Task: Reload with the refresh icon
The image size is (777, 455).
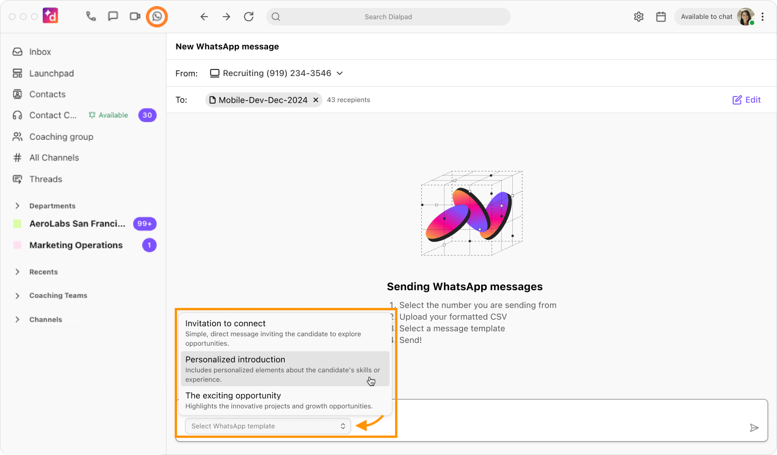Action: (x=249, y=17)
